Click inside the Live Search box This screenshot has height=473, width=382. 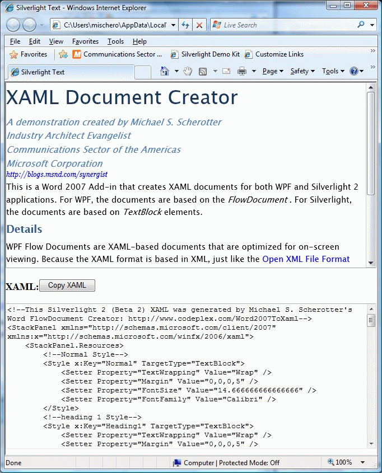[283, 25]
